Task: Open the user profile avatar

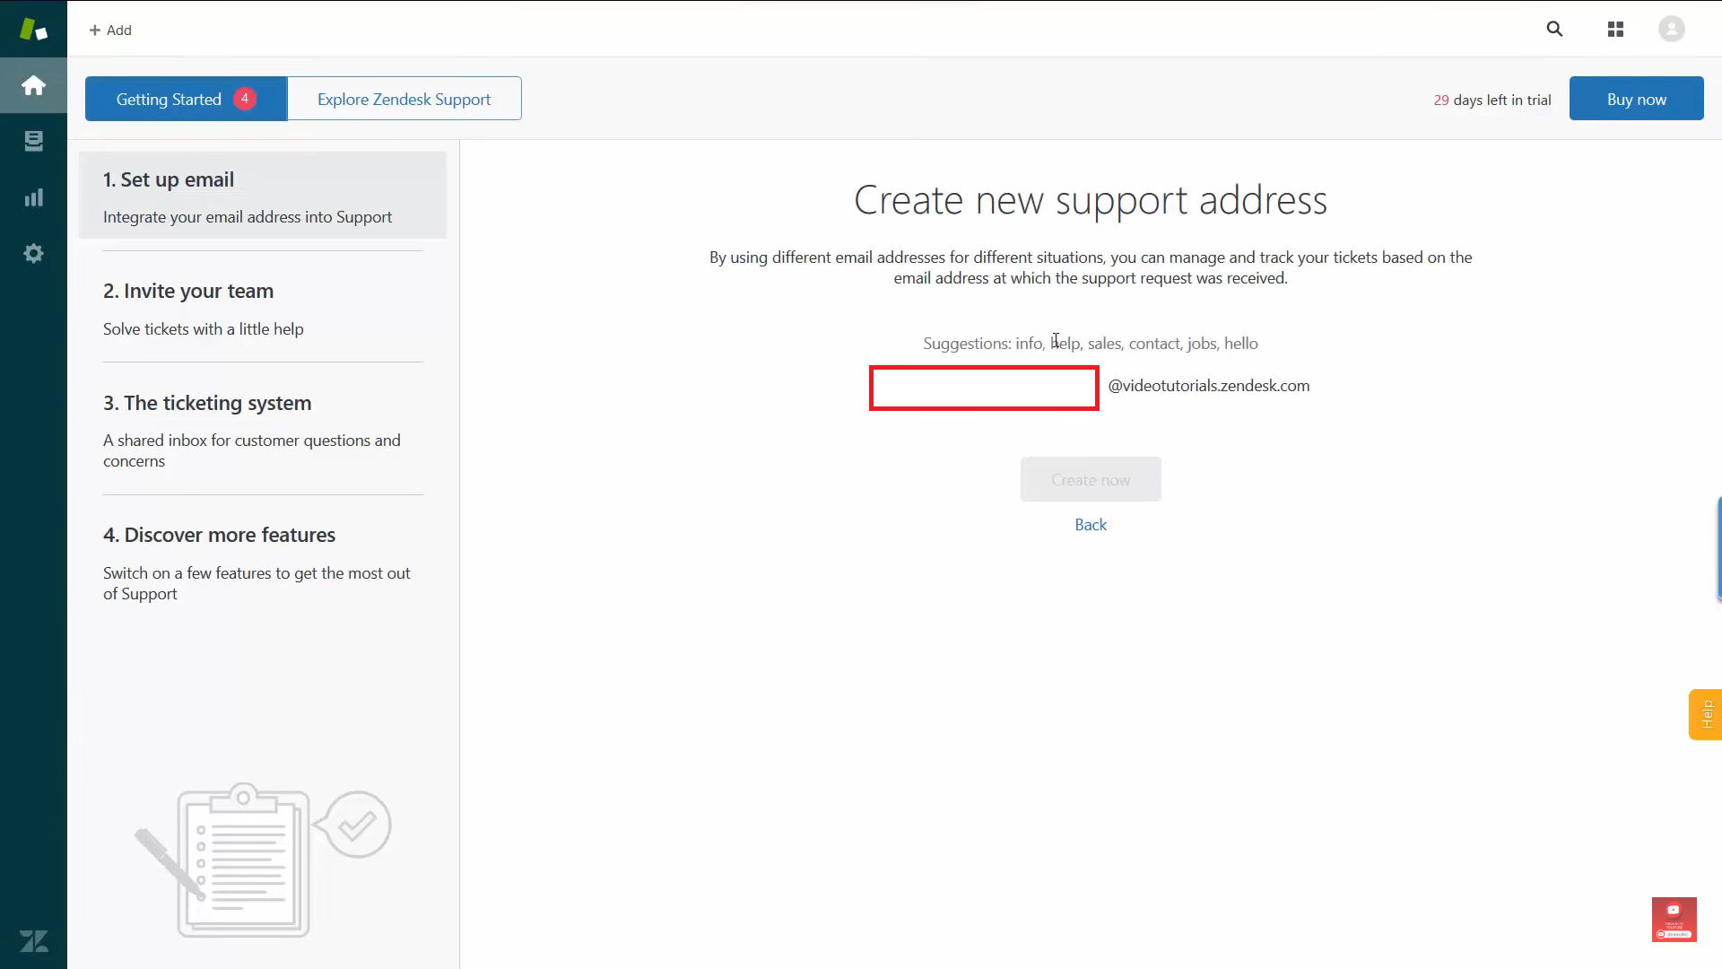Action: pos(1672,30)
